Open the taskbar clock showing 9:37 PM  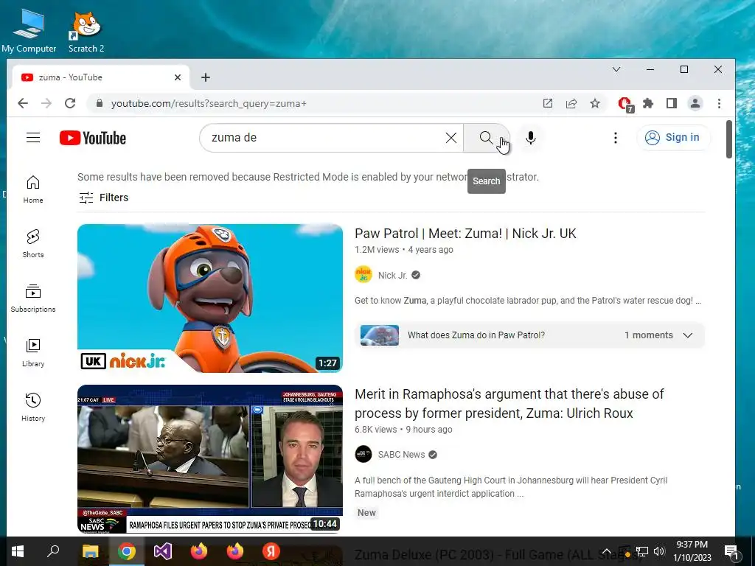pyautogui.click(x=692, y=551)
